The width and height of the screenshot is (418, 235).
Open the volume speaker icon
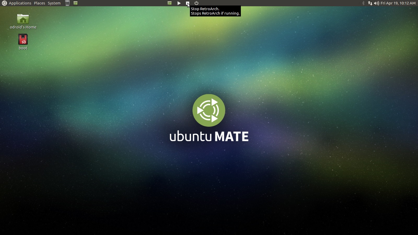point(376,3)
